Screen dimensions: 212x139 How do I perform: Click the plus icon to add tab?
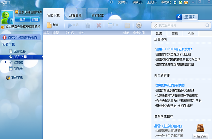(112, 14)
